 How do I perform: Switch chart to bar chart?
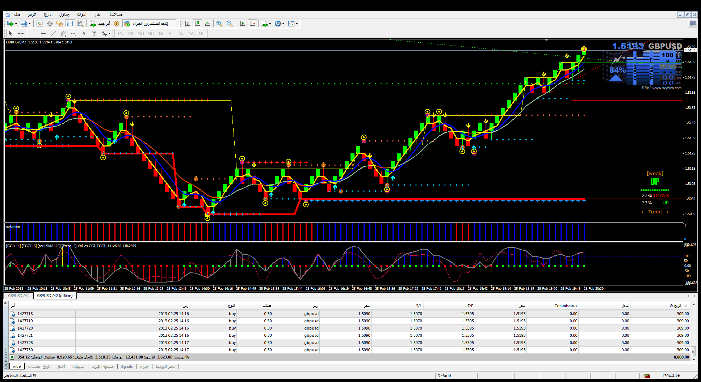(x=187, y=24)
